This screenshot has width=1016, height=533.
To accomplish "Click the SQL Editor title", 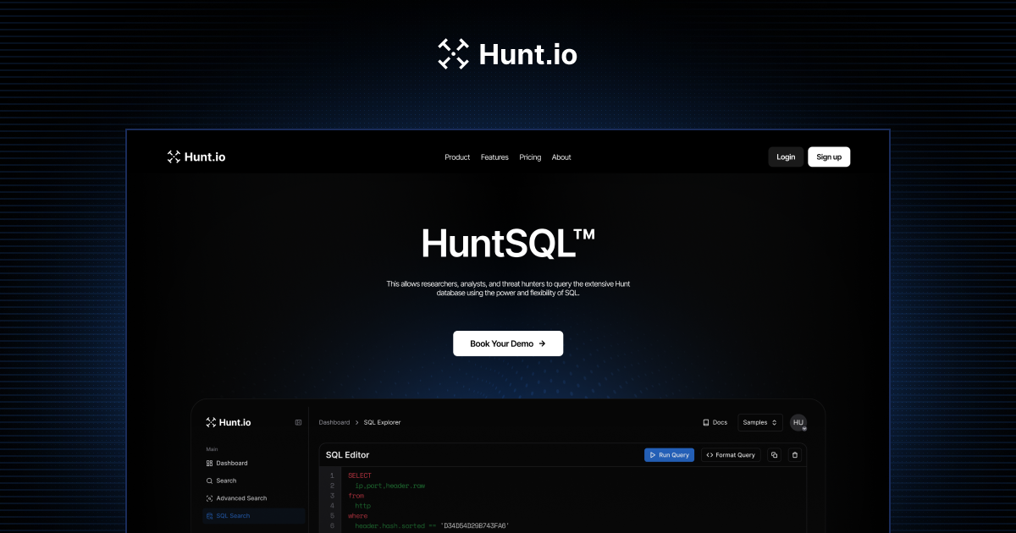I will (347, 455).
